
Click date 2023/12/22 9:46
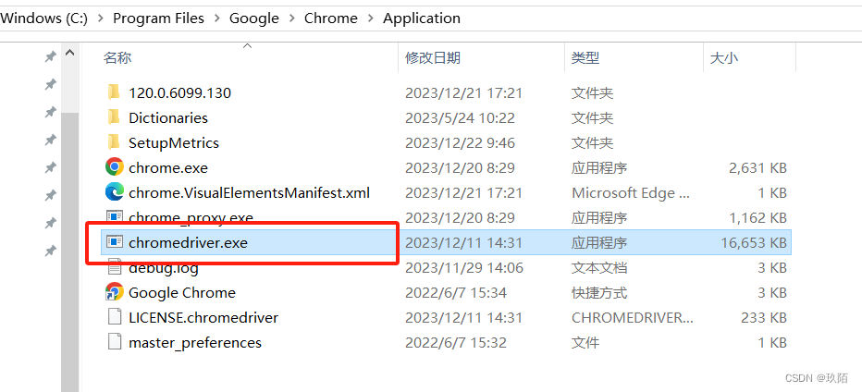461,143
